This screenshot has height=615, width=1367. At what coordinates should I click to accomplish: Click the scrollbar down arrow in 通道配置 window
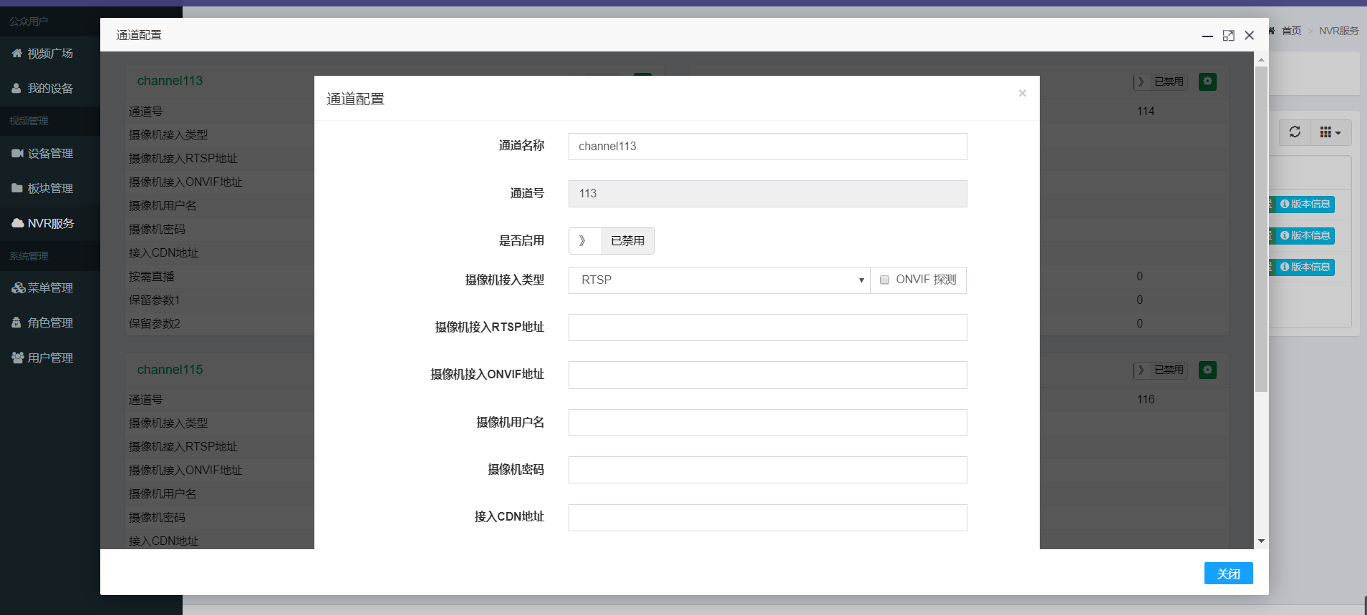click(1261, 541)
